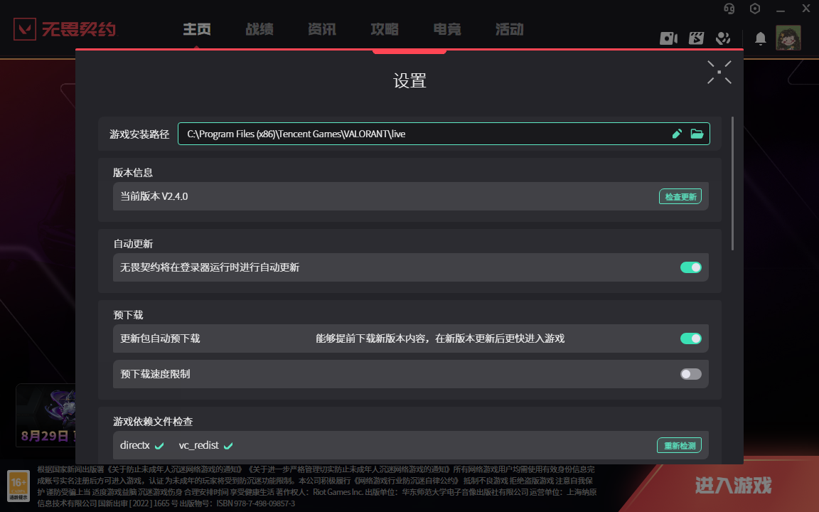Switch to the 战绩 tab

[259, 29]
